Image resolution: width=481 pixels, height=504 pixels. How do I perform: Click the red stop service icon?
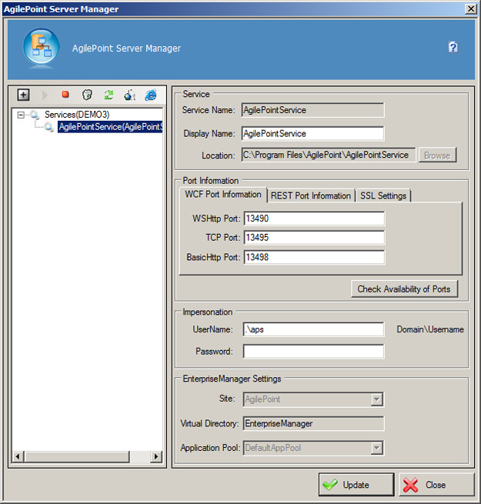pos(65,95)
